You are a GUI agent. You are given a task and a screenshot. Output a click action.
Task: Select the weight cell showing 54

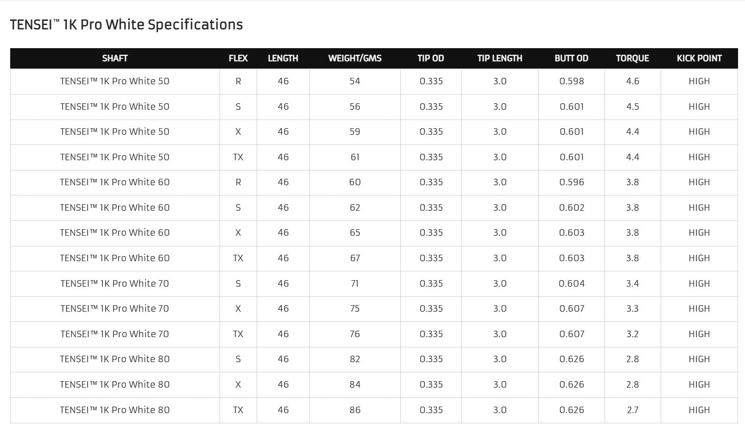pos(355,82)
